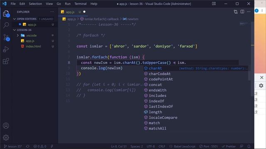266x149 pixels.
Task: Click Ln 8, Col 51 cursor position
Action: [119, 146]
